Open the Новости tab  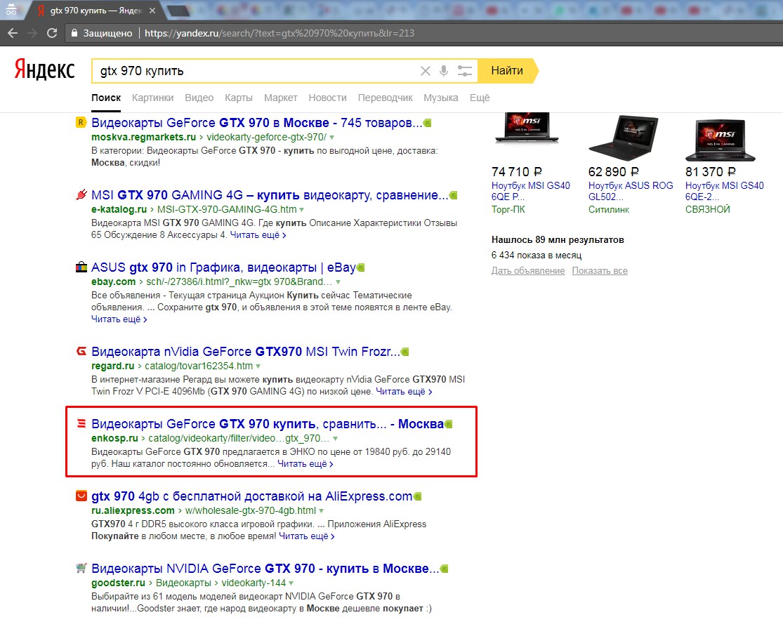(327, 98)
